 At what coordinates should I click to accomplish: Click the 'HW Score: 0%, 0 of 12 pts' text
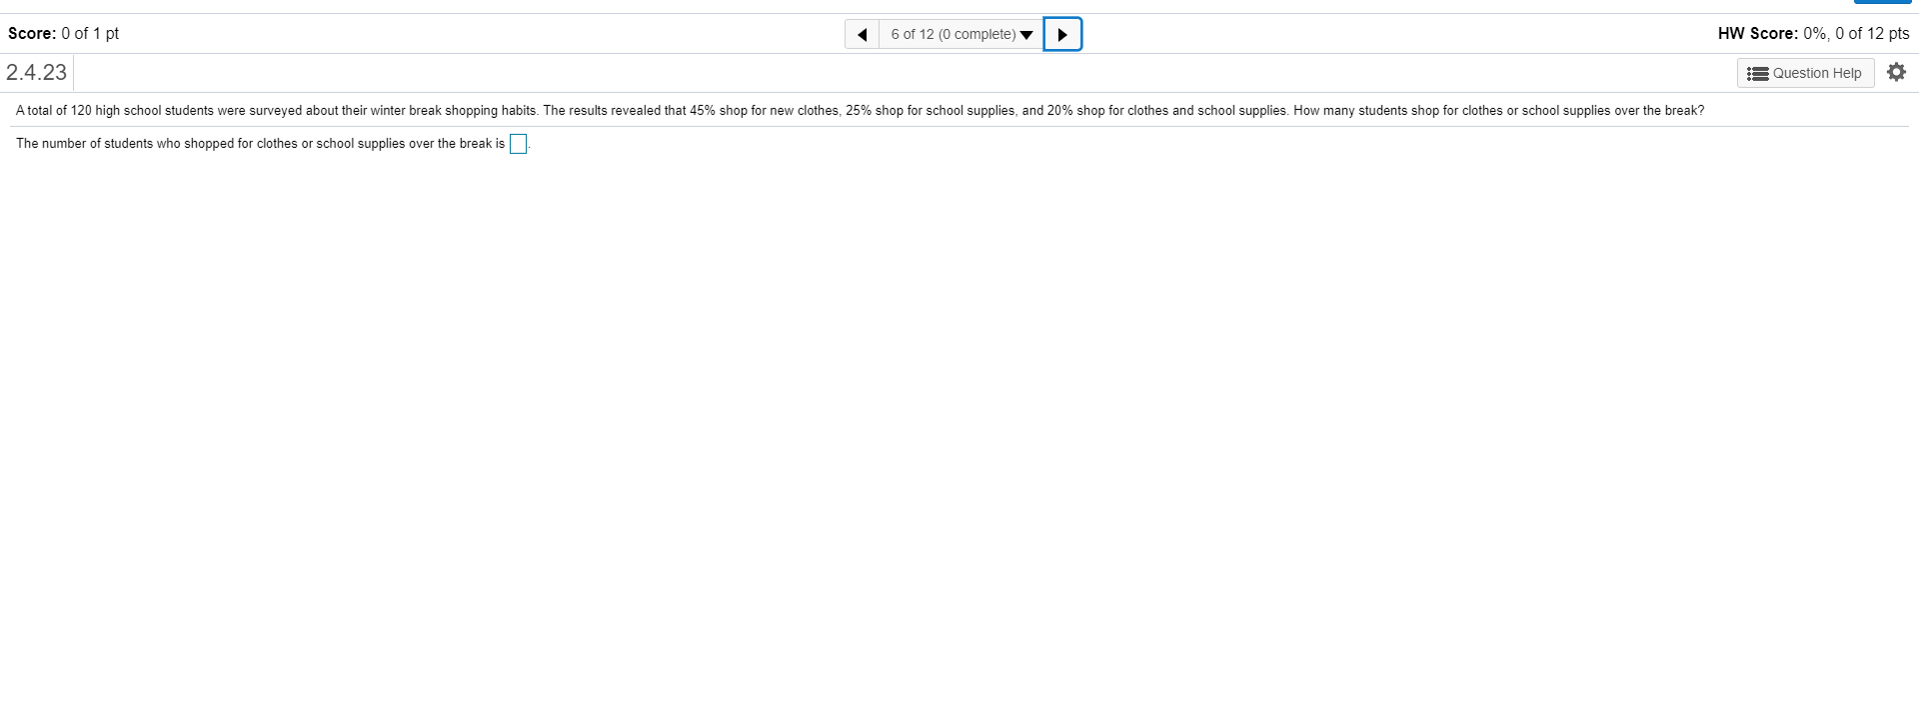pyautogui.click(x=1813, y=33)
